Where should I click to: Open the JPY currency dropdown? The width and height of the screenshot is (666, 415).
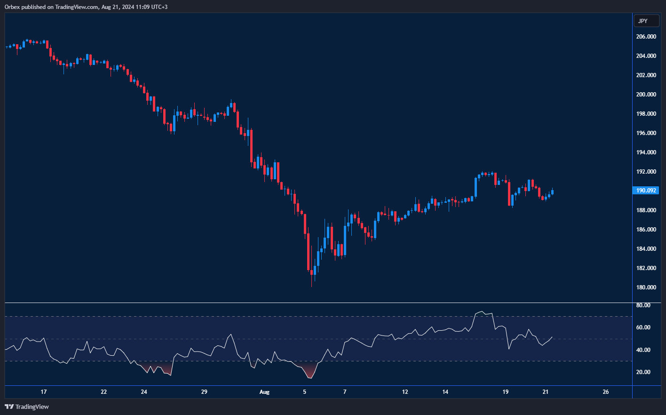pos(646,21)
